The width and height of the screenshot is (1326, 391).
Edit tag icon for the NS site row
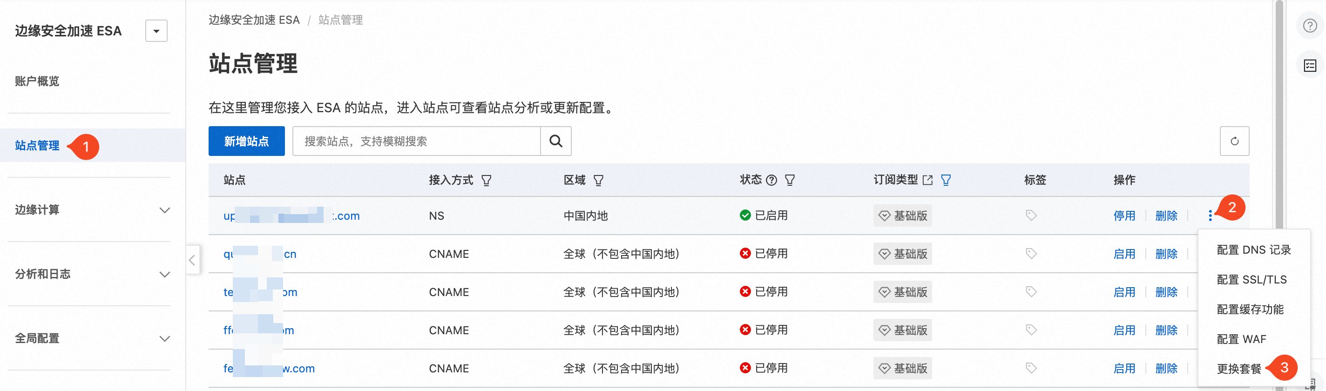(1031, 216)
